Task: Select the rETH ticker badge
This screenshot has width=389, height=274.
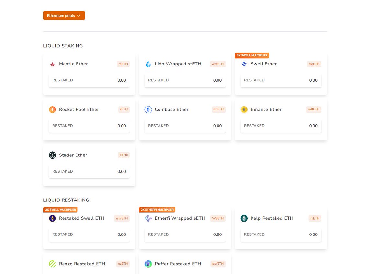Action: tap(124, 109)
